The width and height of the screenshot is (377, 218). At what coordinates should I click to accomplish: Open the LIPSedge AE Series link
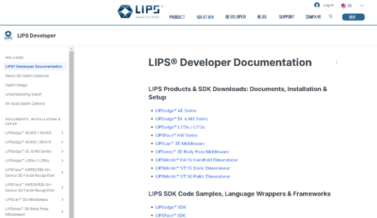tap(176, 110)
